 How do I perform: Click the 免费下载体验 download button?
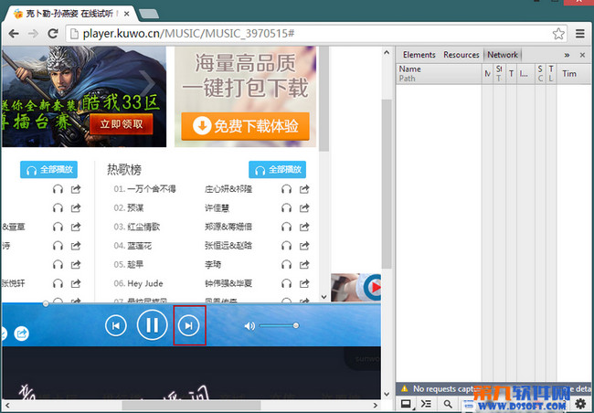click(245, 127)
